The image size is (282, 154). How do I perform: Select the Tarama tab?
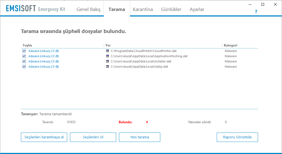(x=117, y=9)
